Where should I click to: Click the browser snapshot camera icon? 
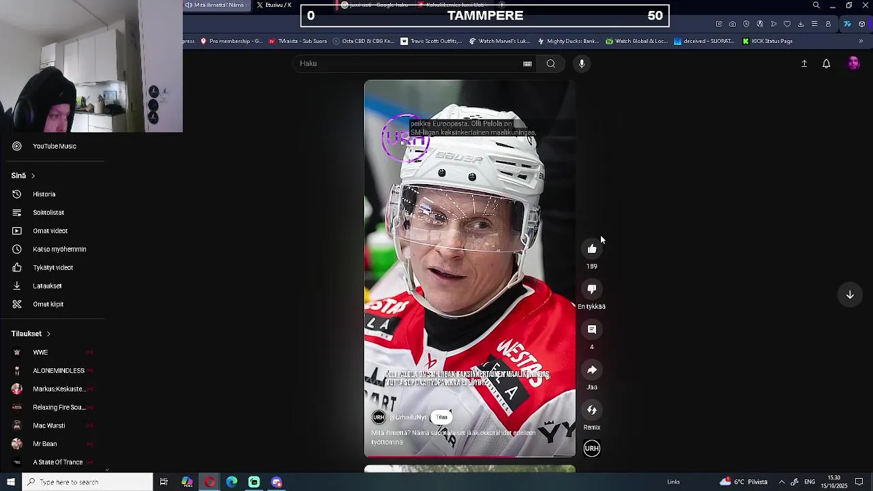733,24
